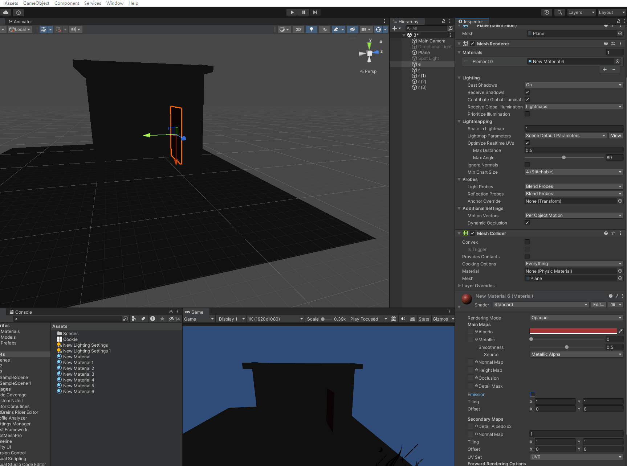627x466 pixels.
Task: Open Light Probes dropdown
Action: 574,186
